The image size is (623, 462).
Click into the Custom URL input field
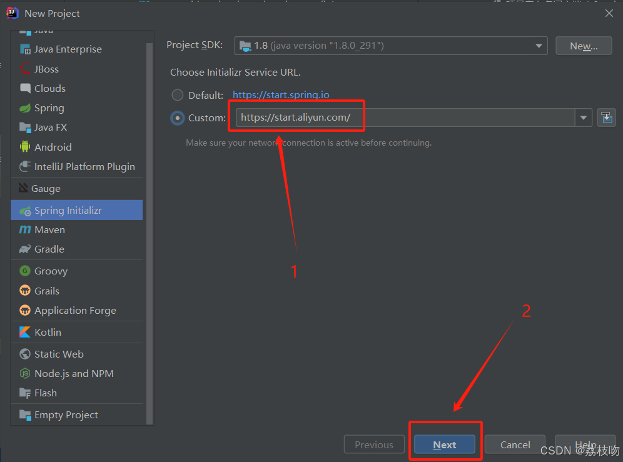(405, 118)
